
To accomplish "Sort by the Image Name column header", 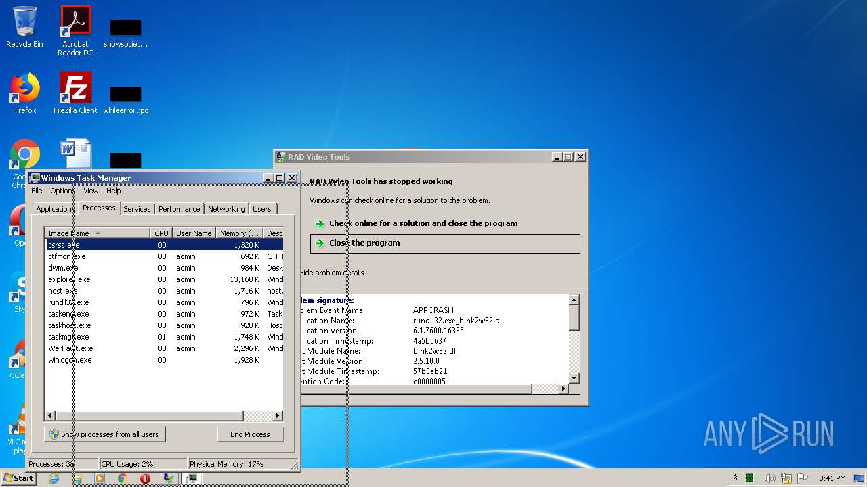I will (x=98, y=233).
